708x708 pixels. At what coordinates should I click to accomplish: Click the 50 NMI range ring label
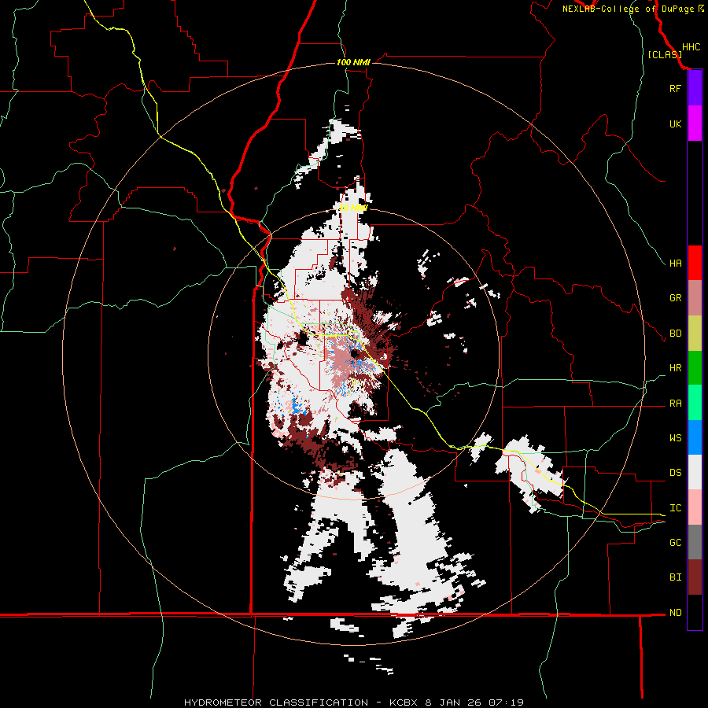tap(353, 208)
